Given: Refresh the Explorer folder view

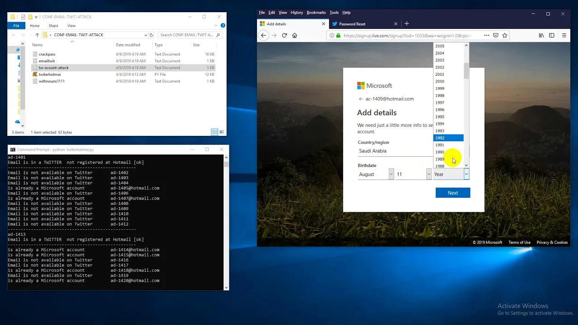Looking at the screenshot, I should pyautogui.click(x=151, y=35).
